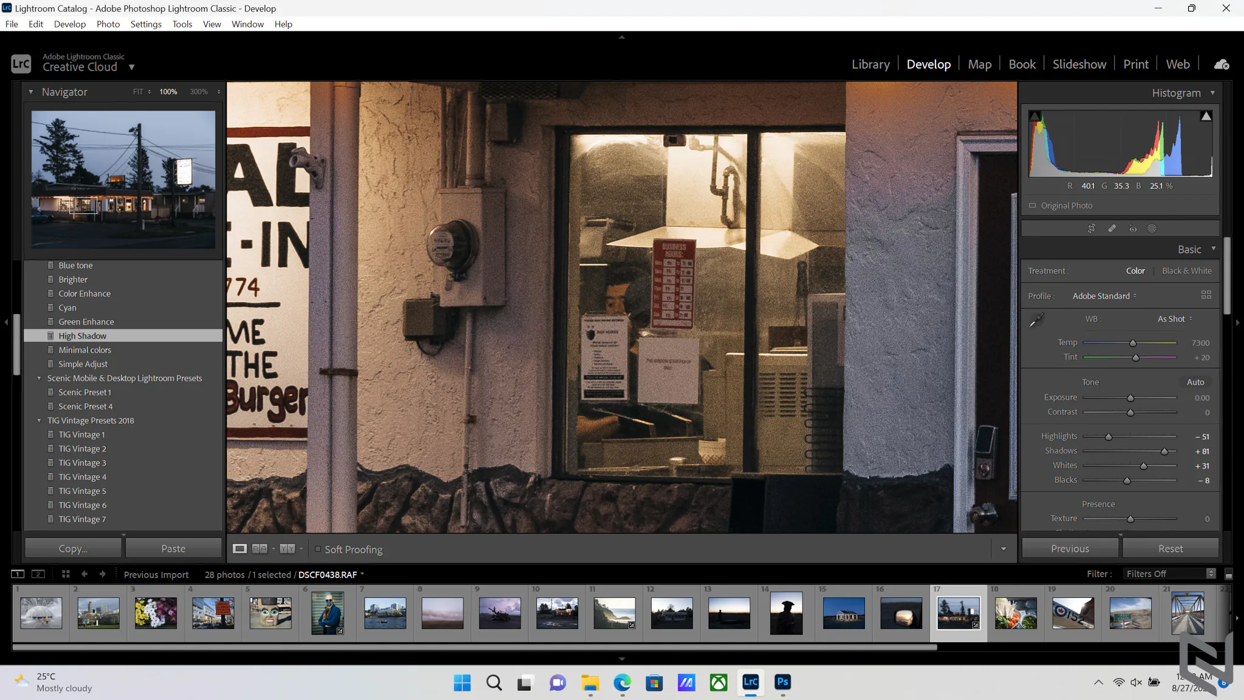Open the As Shot white balance dropdown
The height and width of the screenshot is (700, 1244).
(x=1175, y=319)
